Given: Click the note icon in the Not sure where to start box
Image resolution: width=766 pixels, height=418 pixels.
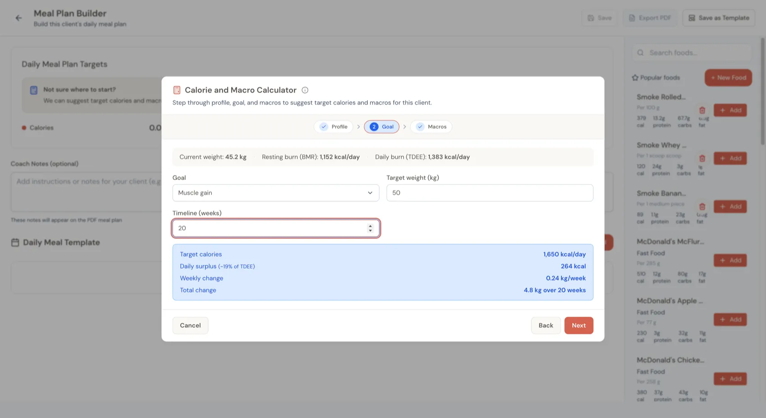Looking at the screenshot, I should tap(34, 90).
